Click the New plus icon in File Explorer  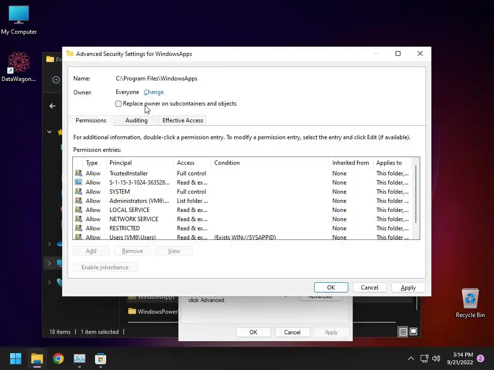[x=56, y=79]
